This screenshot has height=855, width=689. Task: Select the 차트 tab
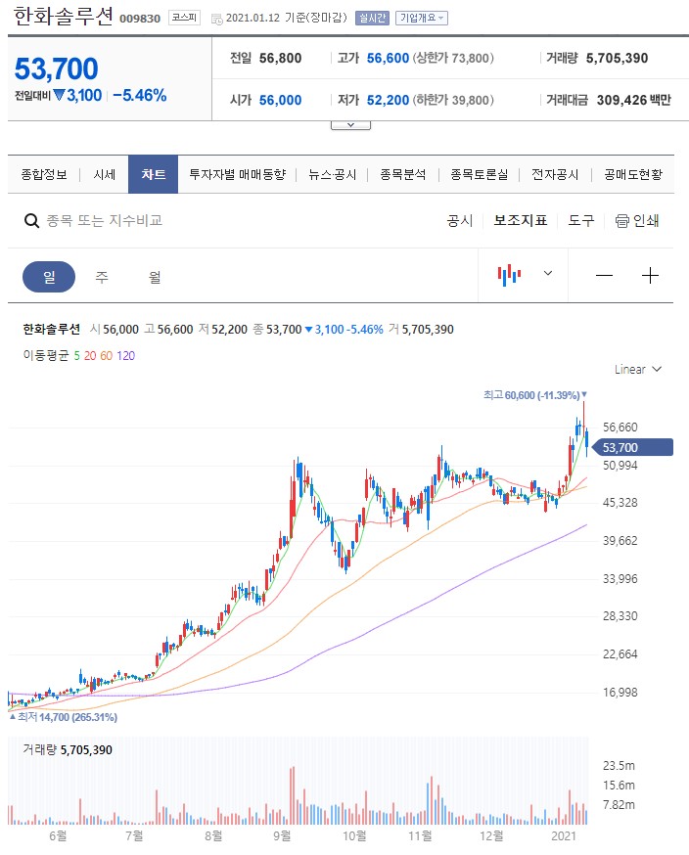(154, 174)
